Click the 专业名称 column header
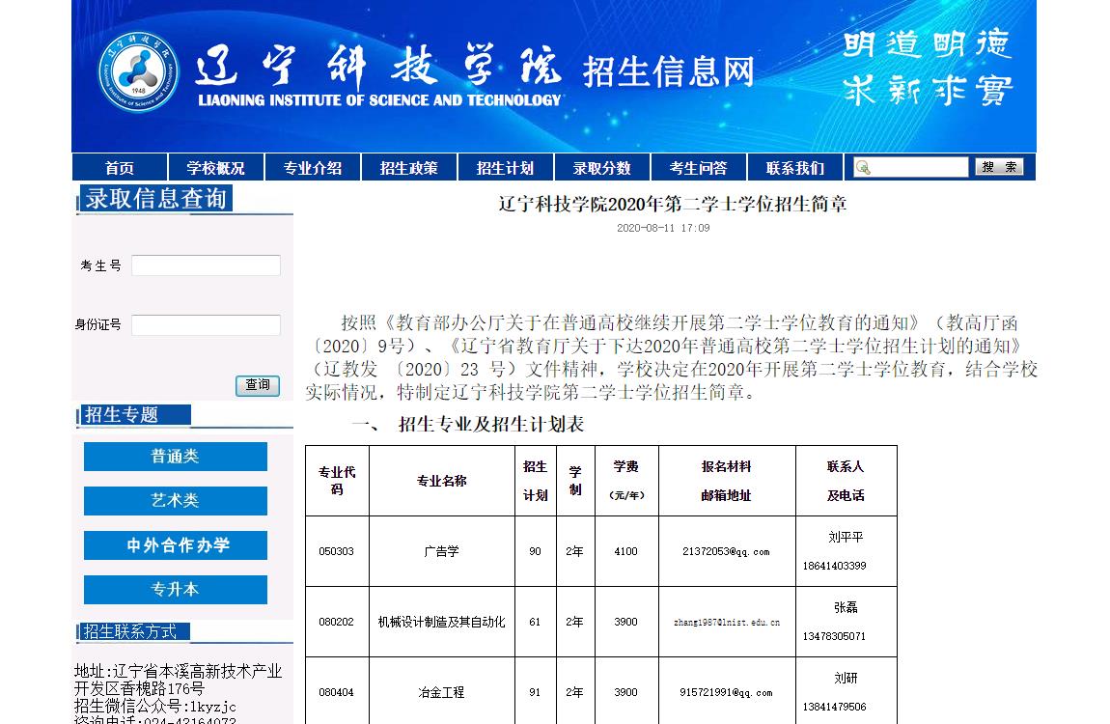 442,482
